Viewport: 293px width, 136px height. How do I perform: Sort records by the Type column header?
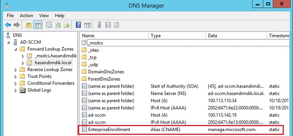click(177, 36)
